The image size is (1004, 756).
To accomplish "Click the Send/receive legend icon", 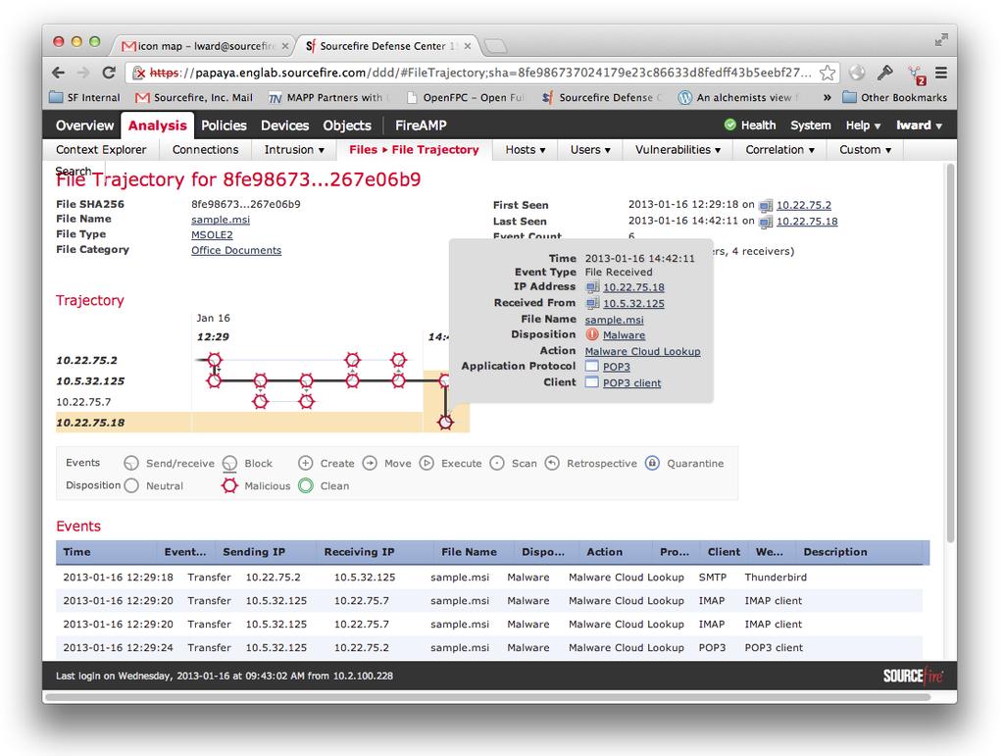I will pyautogui.click(x=131, y=463).
